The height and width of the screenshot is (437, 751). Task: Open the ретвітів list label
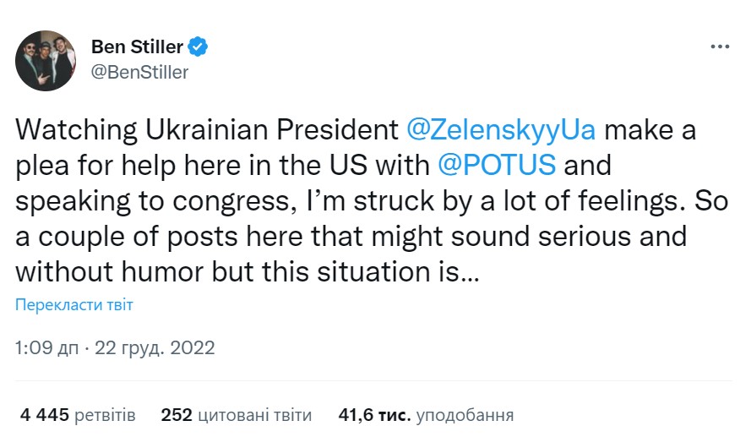pos(105,415)
